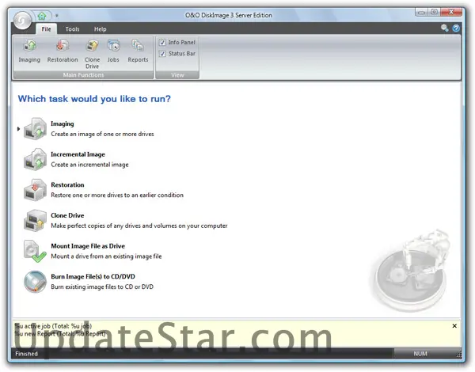Uncheck the Info Panel checkbox

click(162, 43)
